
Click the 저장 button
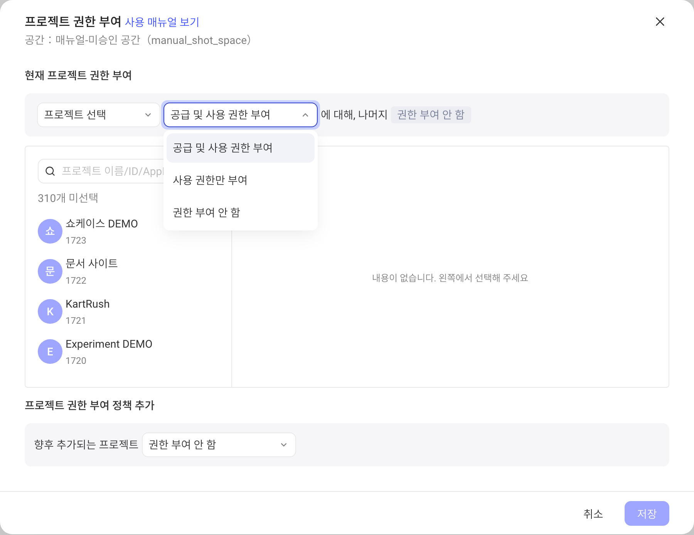tap(647, 513)
